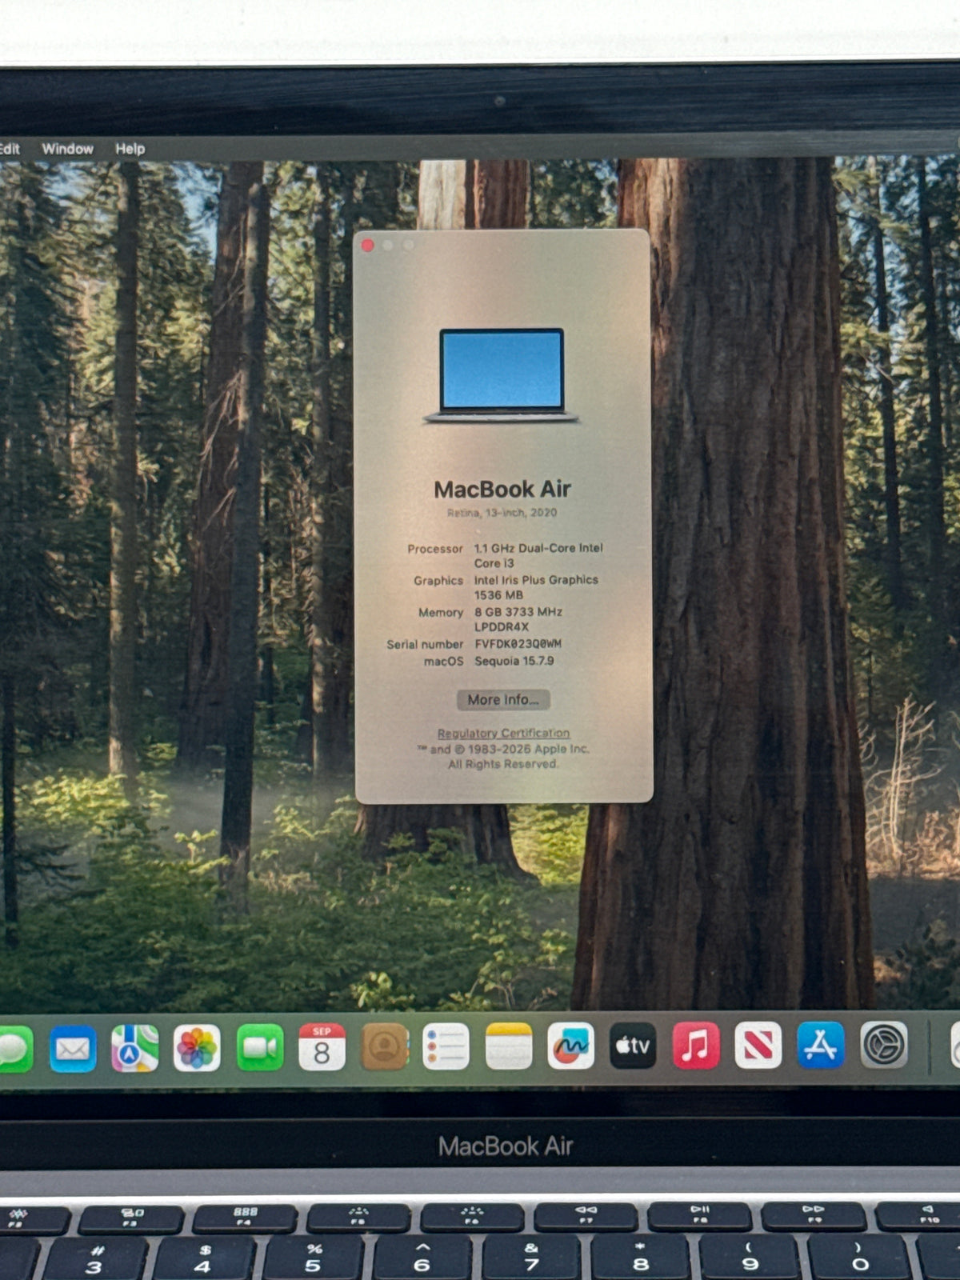Launch Music from the Dock

(x=695, y=1045)
